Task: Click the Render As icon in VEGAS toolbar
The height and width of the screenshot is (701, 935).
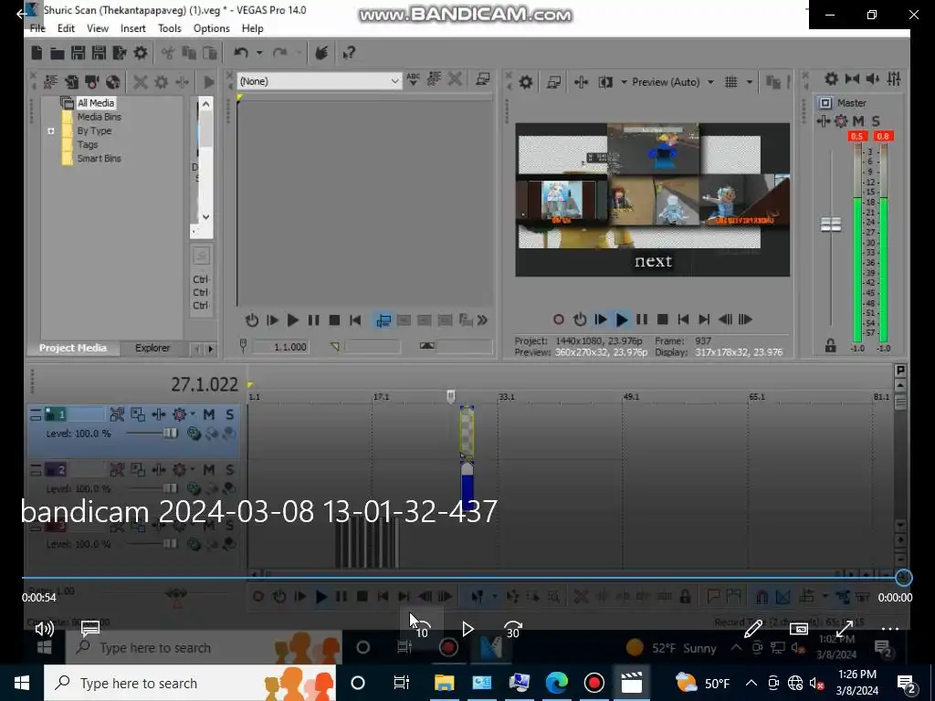Action: (x=120, y=53)
